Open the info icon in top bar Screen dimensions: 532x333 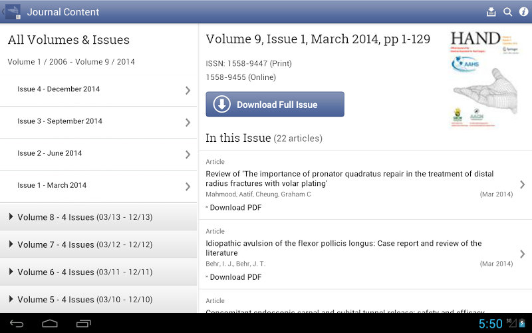(x=523, y=12)
